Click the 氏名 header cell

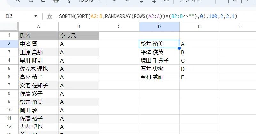point(38,35)
